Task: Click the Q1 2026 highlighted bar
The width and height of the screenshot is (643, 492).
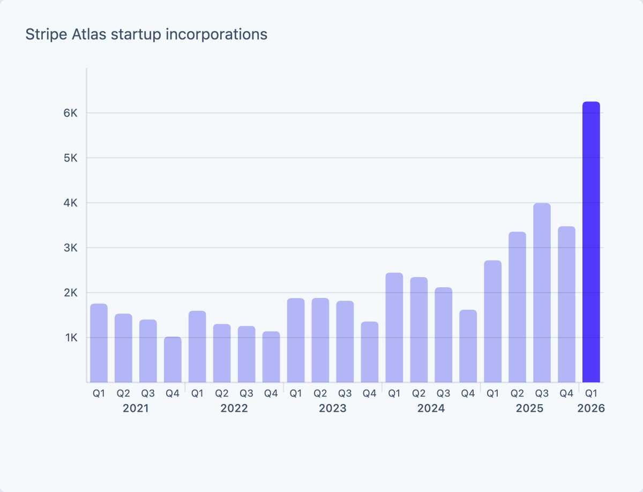Action: pos(591,242)
